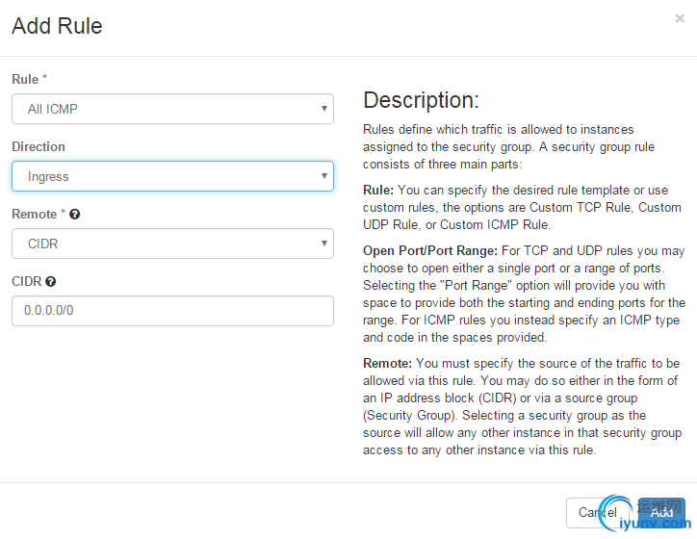The width and height of the screenshot is (697, 539).
Task: Click the Remote field label
Action: [35, 214]
